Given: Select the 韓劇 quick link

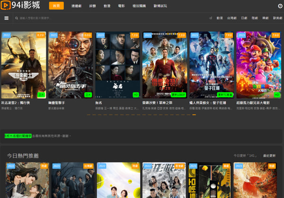Looking at the screenshot, I should tap(266, 18).
